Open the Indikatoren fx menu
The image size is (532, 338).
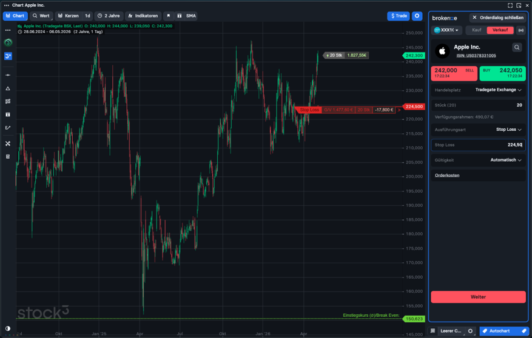coord(143,16)
